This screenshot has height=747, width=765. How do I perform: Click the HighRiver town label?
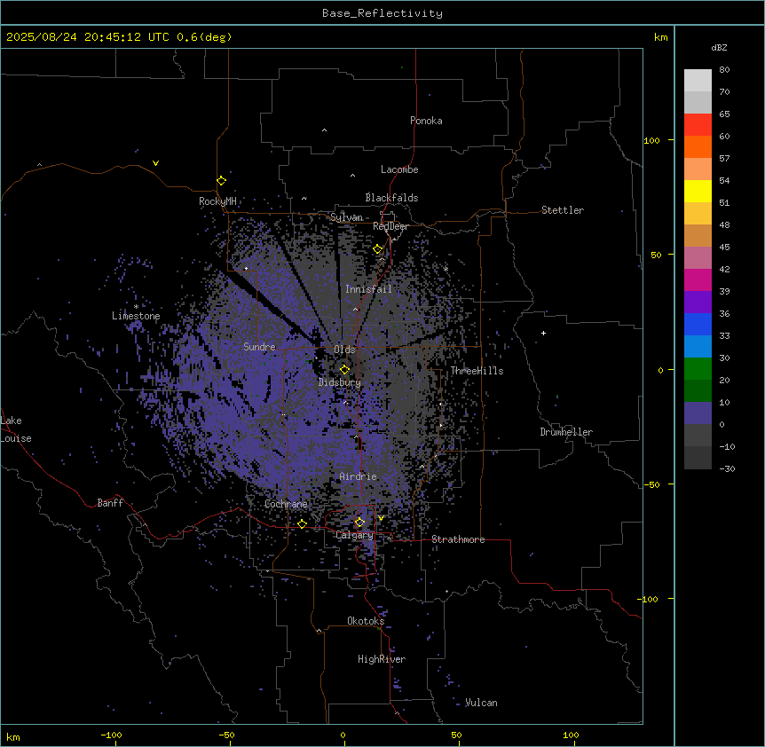coord(382,659)
